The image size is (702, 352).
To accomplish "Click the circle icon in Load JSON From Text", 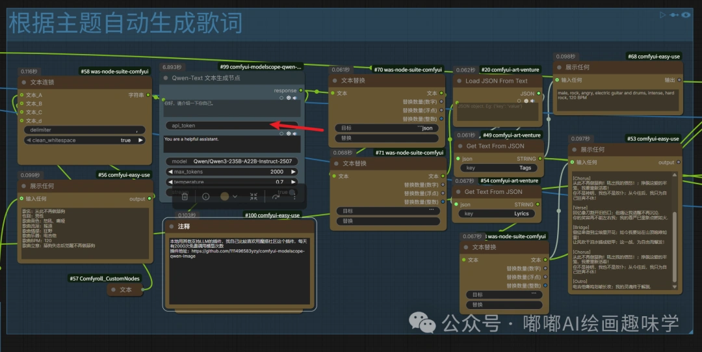I will click(519, 101).
